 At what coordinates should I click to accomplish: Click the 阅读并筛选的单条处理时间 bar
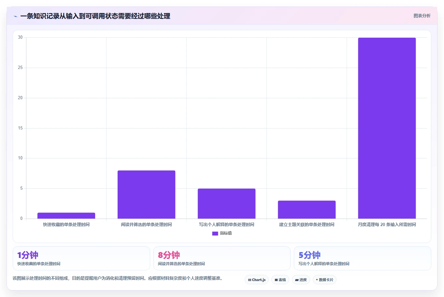pyautogui.click(x=146, y=195)
